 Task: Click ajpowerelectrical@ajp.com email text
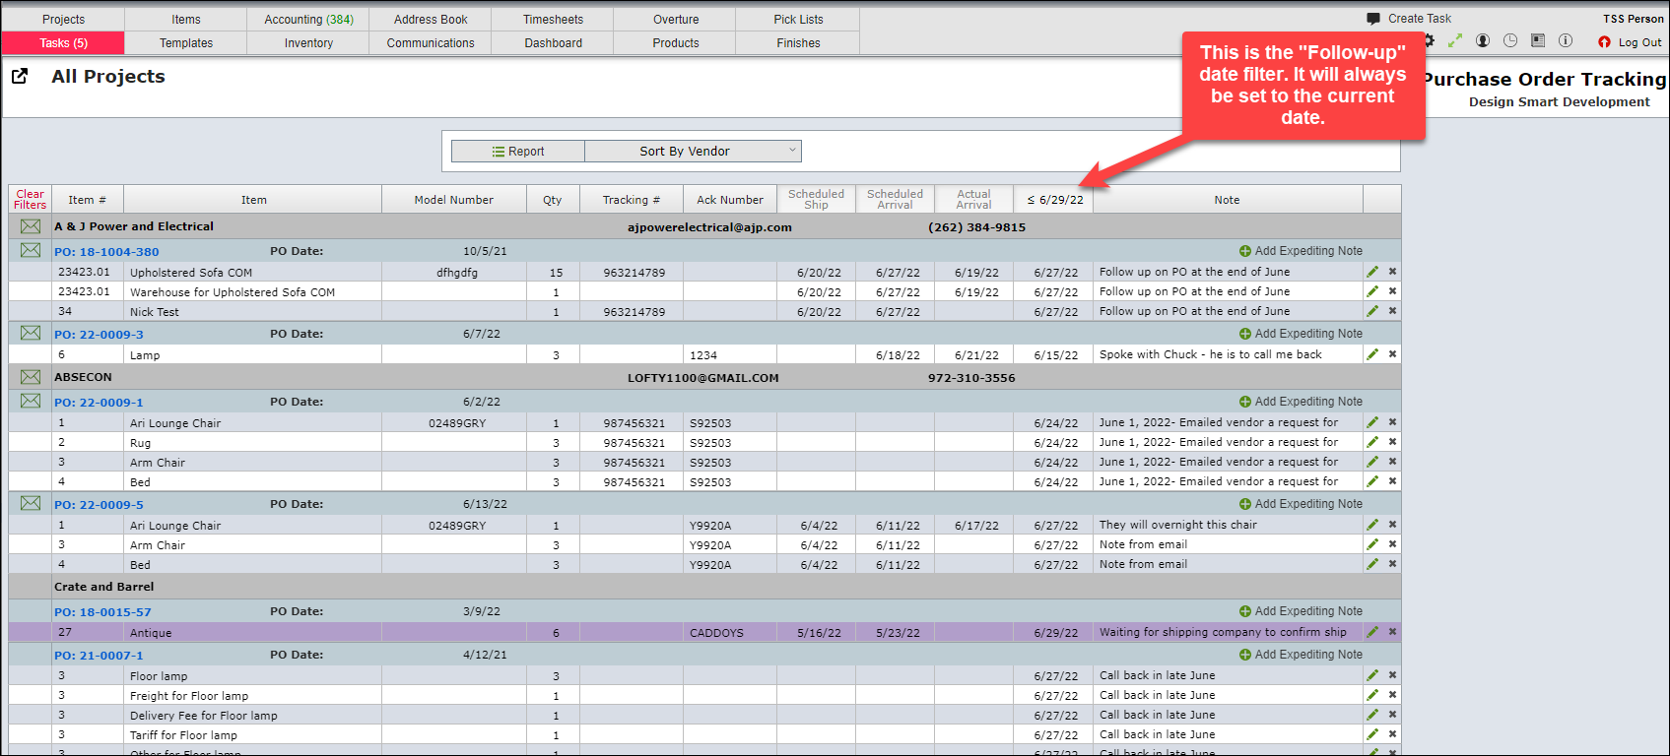709,227
